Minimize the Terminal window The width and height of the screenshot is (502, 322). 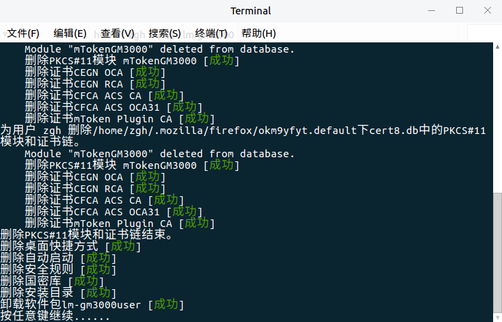(x=432, y=10)
